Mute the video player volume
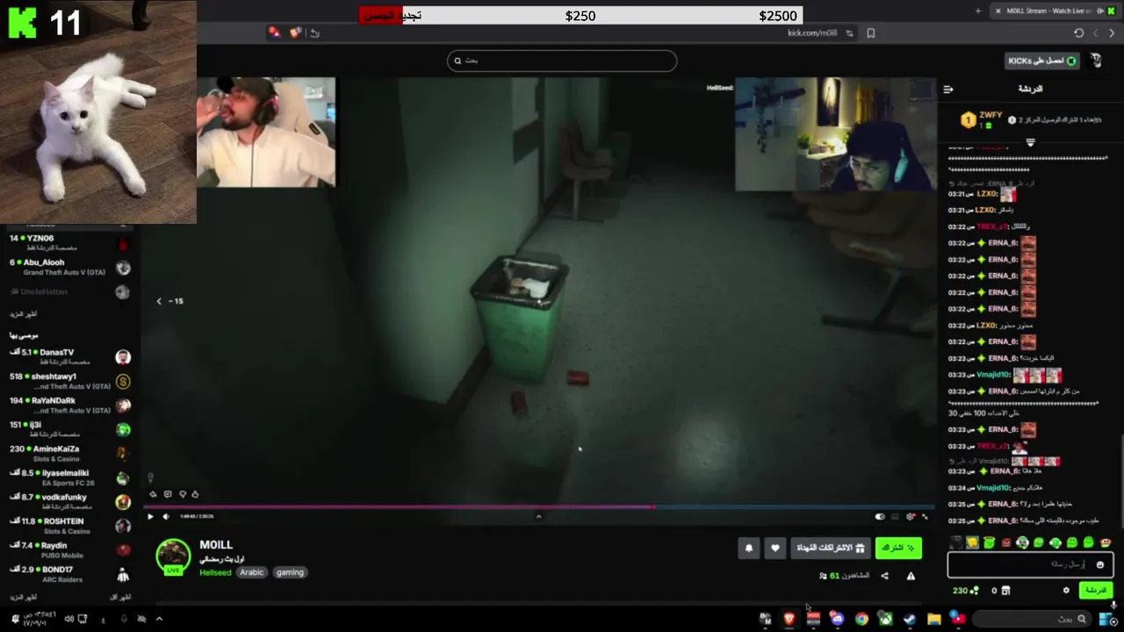Image resolution: width=1124 pixels, height=632 pixels. (165, 516)
